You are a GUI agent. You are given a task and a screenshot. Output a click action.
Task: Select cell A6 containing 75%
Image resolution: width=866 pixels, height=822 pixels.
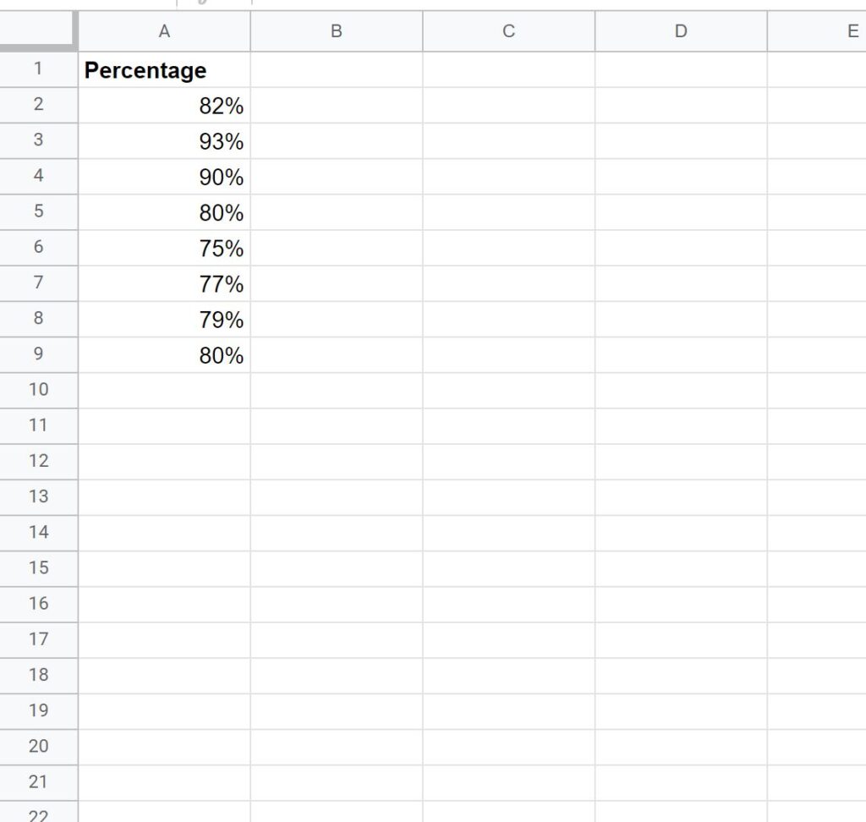[x=165, y=249]
